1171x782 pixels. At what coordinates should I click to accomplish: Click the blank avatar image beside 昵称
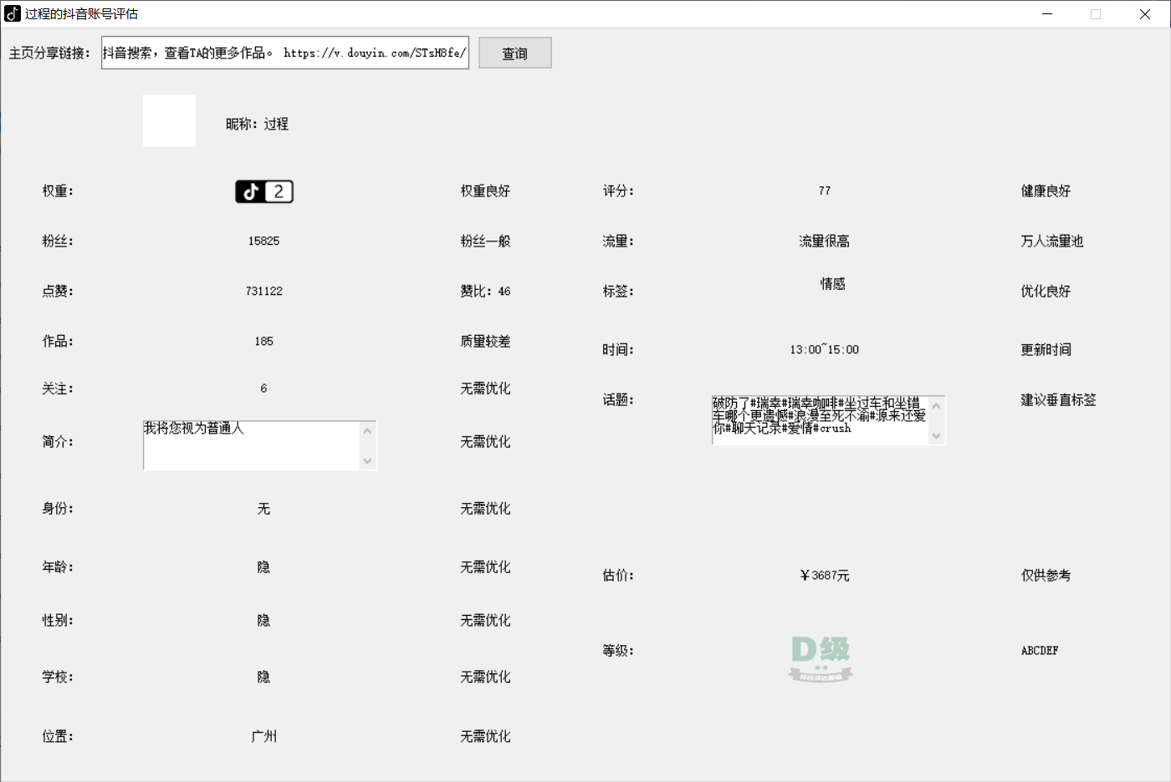point(169,120)
